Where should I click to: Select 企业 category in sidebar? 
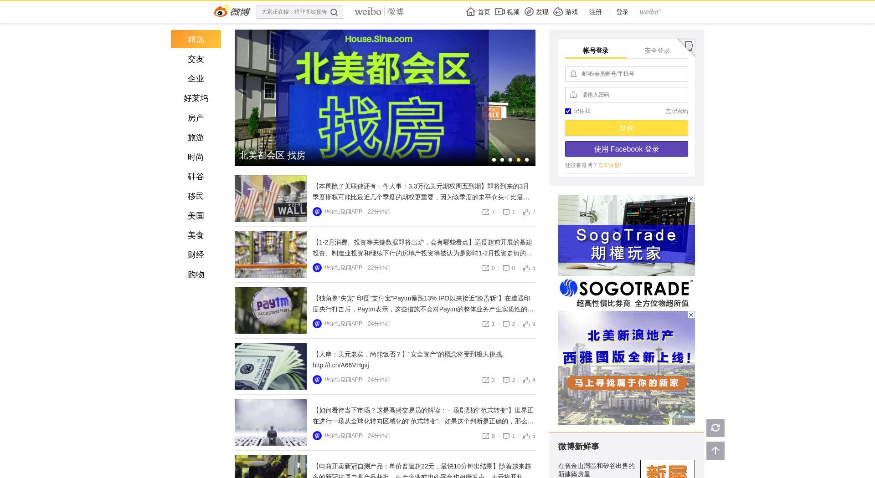(196, 79)
